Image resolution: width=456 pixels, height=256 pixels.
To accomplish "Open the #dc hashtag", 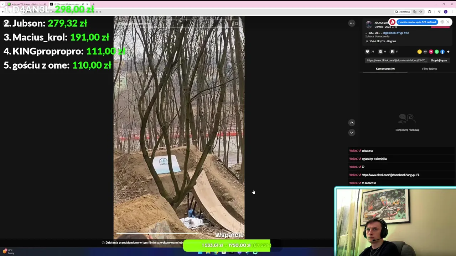I will [x=406, y=33].
